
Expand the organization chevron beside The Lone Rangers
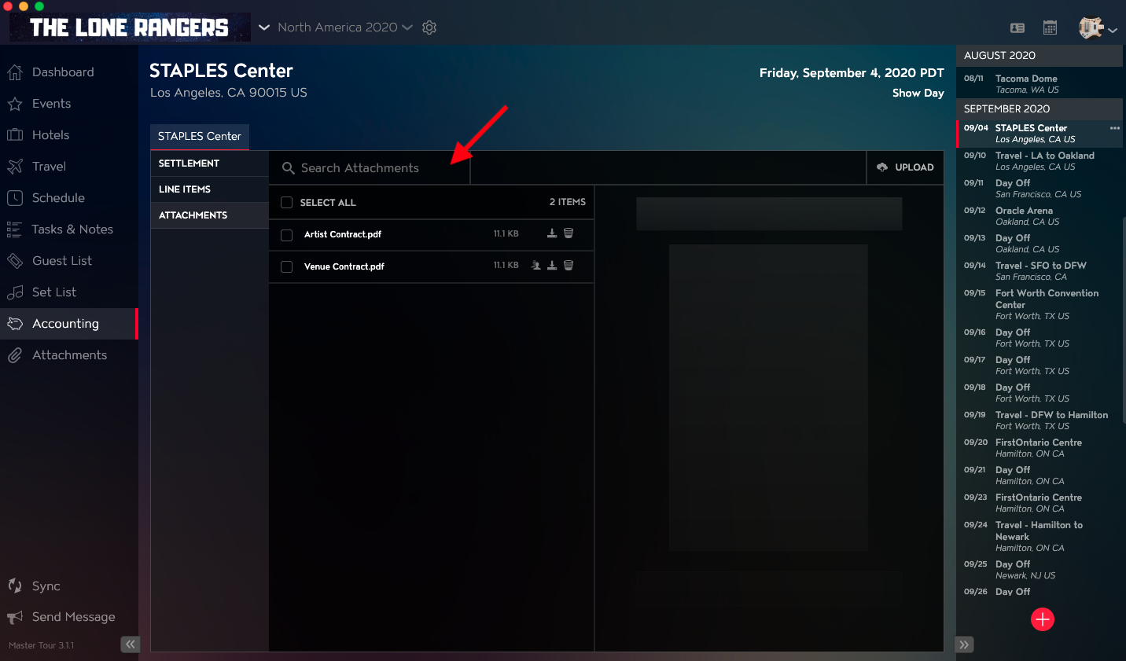pos(264,28)
